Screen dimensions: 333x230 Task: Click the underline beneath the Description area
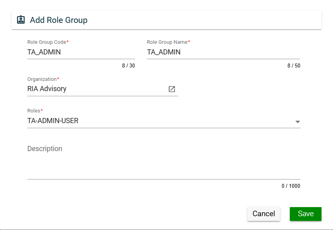(x=164, y=179)
